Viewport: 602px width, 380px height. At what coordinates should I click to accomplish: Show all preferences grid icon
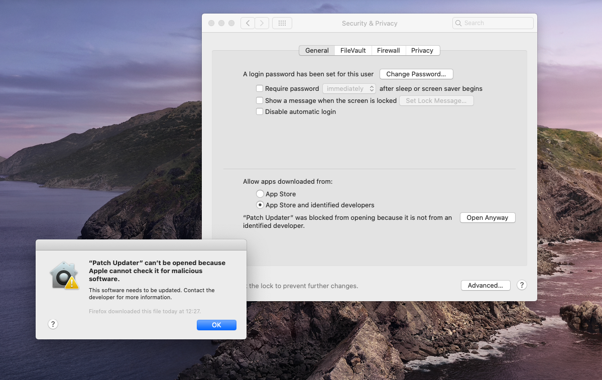pyautogui.click(x=282, y=23)
